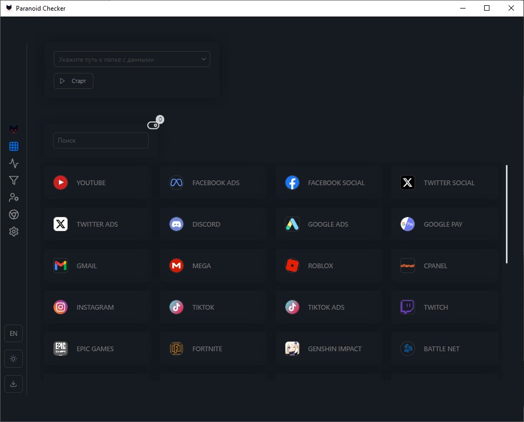The width and height of the screenshot is (524, 422).
Task: Open the user settings icon in sidebar
Action: click(x=14, y=197)
